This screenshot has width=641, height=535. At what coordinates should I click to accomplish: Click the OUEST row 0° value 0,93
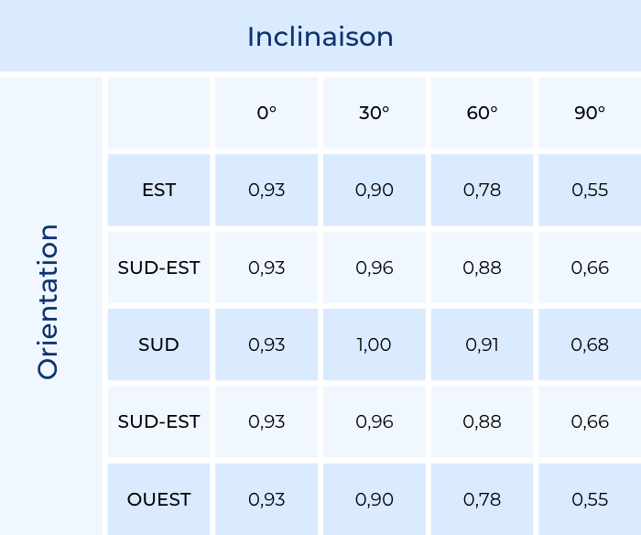[266, 500]
